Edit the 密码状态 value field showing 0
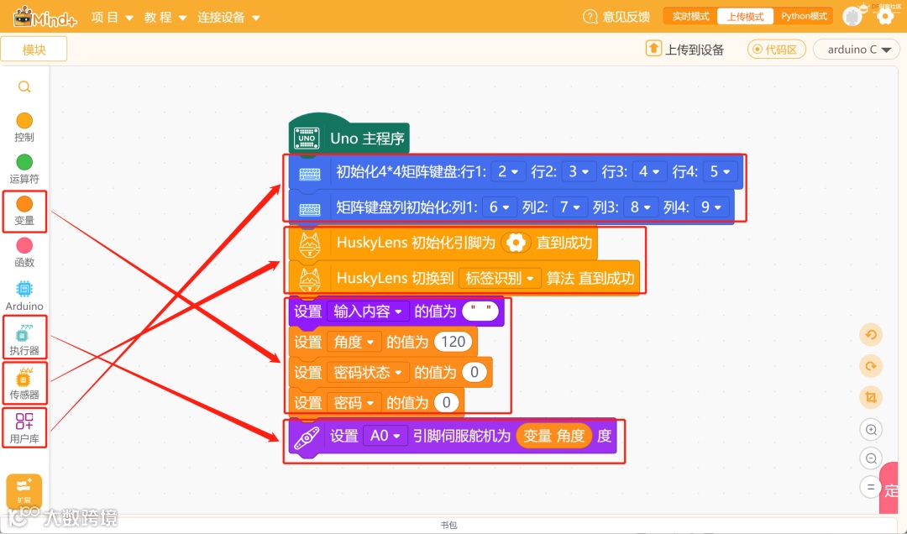The image size is (907, 534). tap(474, 372)
